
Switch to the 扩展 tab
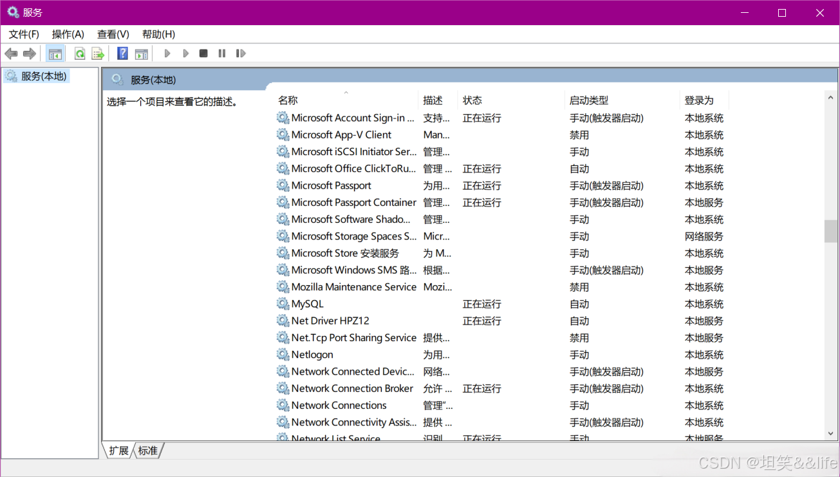[x=118, y=451]
